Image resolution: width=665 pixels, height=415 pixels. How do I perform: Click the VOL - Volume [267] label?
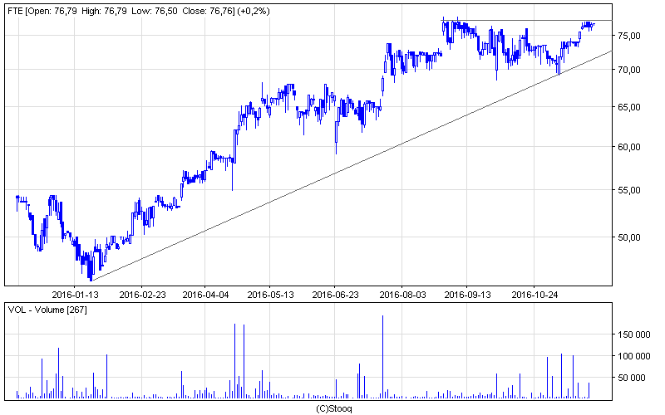click(x=47, y=310)
